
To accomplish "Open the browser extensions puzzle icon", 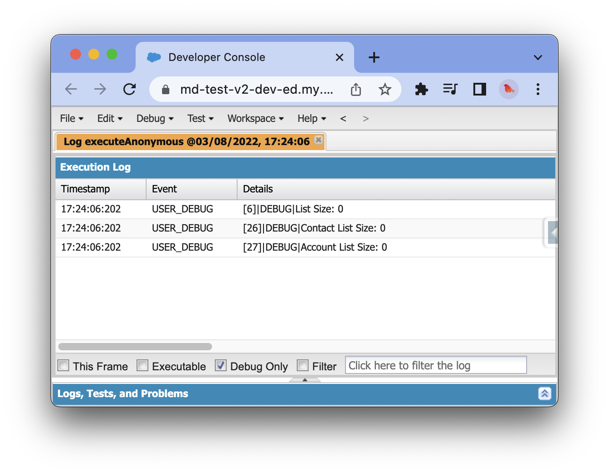I will tap(421, 89).
